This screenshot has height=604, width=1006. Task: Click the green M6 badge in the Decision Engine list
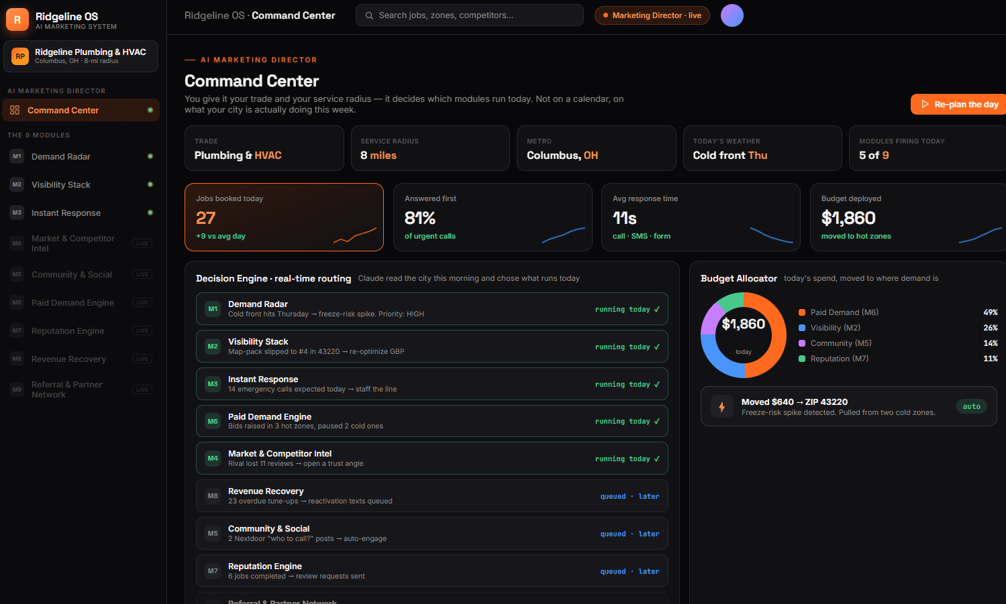click(213, 422)
